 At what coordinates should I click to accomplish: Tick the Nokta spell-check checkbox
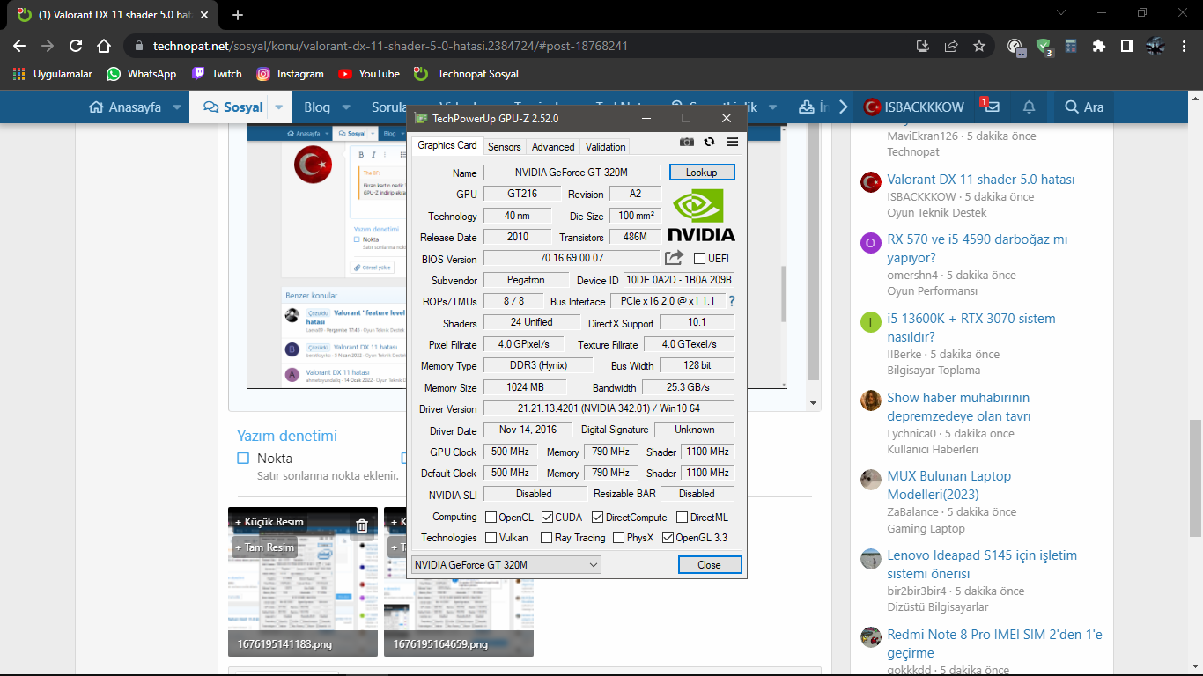coord(243,458)
